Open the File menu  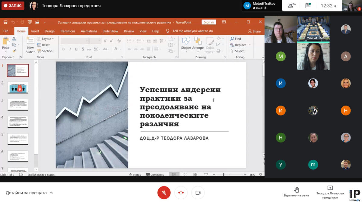6,31
